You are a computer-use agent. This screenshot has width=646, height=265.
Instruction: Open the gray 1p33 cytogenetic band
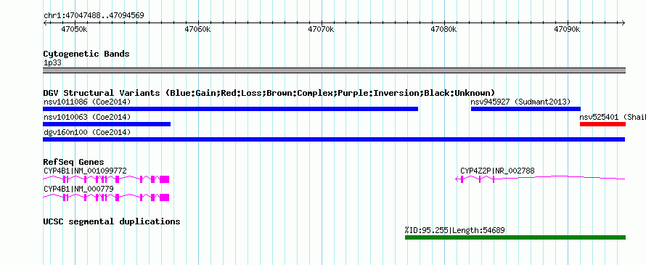(334, 70)
